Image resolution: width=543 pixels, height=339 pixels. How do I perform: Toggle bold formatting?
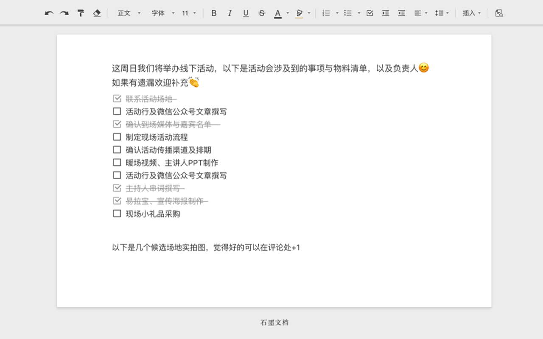click(x=214, y=13)
